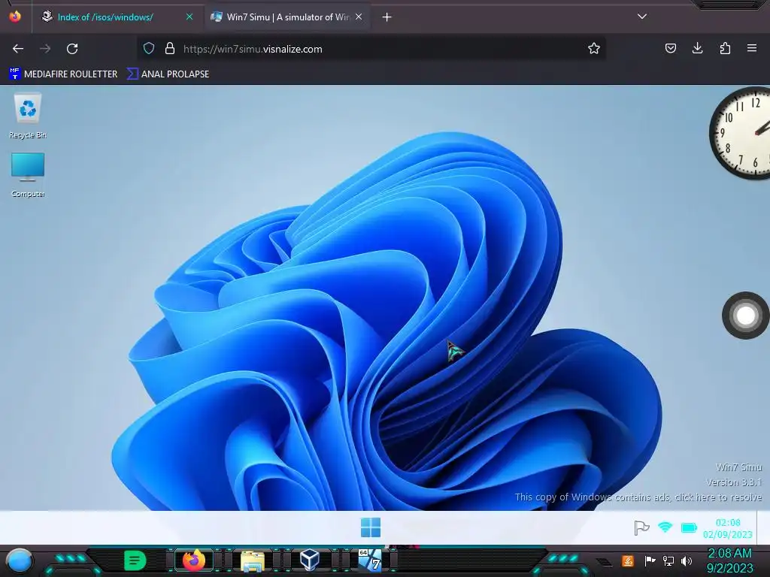Open tracking protection shield icon

click(x=149, y=49)
